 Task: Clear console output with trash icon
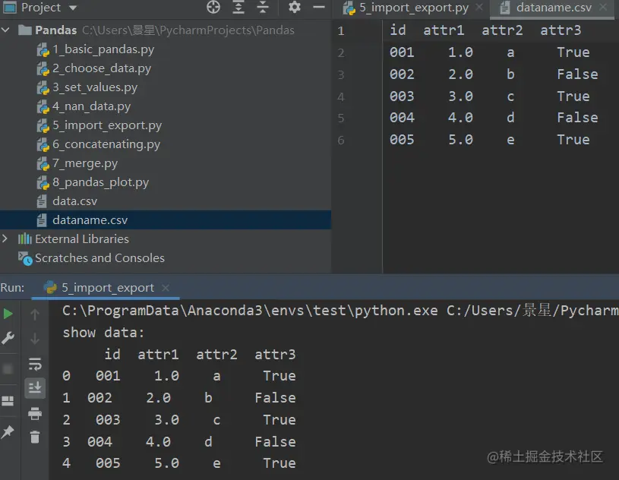click(x=35, y=437)
